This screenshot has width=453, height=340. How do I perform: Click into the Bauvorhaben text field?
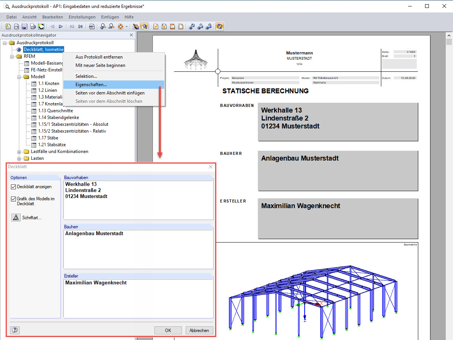pos(139,199)
